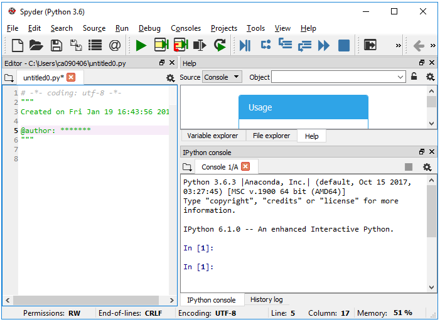Expand the Object combo box arrow
Image resolution: width=440 pixels, height=322 pixels.
(x=400, y=77)
